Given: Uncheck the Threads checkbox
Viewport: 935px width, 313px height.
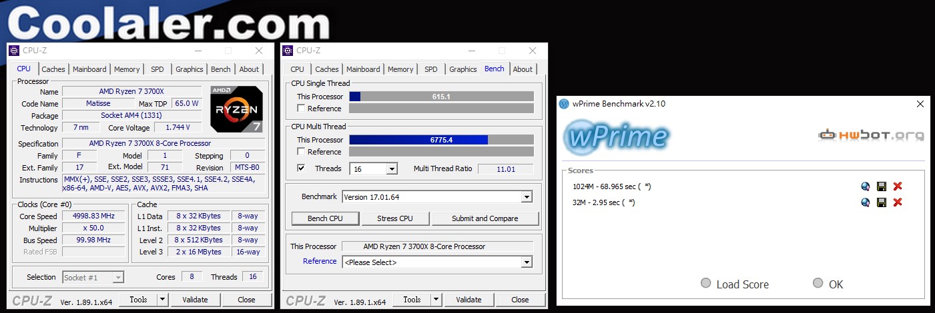Looking at the screenshot, I should [301, 168].
